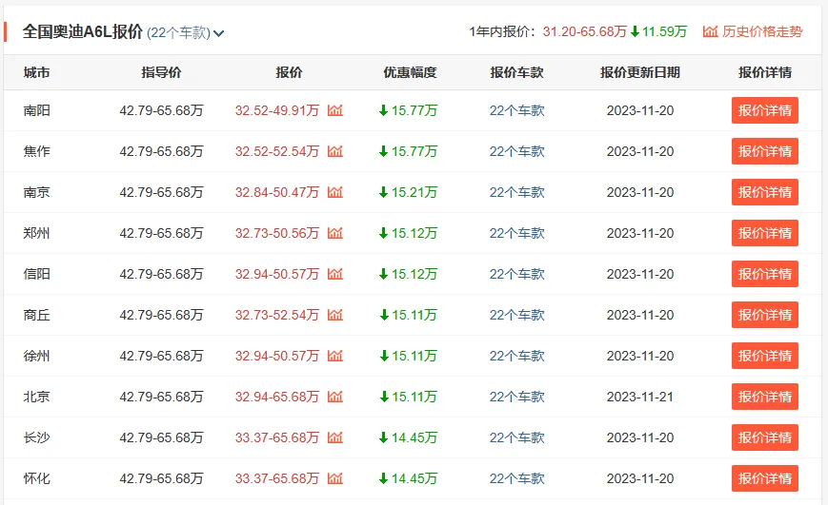Open price trend chart icon for 南京

[334, 192]
